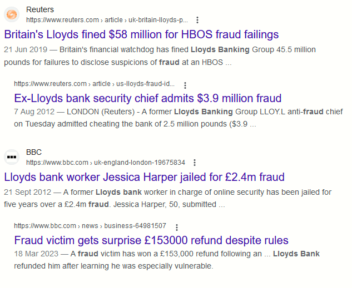The width and height of the screenshot is (352, 288).
Task: Open three-dot menu beside uk-britain-lloyds Reuters URL
Action: point(197,20)
